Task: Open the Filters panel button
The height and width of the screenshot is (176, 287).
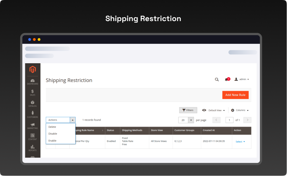Action: pyautogui.click(x=188, y=110)
